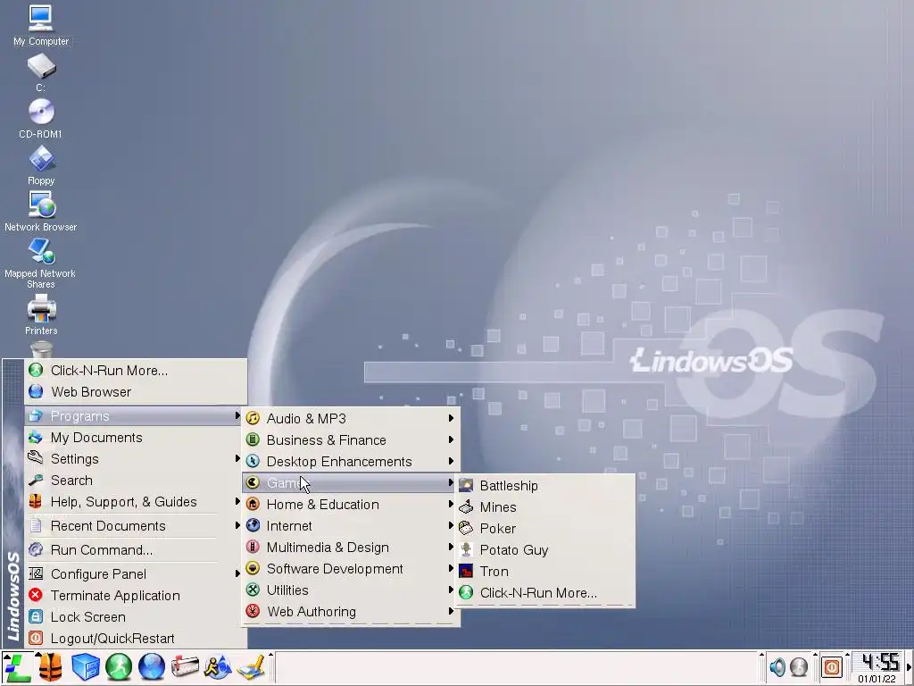Open Web Browser from main menu

pyautogui.click(x=136, y=392)
